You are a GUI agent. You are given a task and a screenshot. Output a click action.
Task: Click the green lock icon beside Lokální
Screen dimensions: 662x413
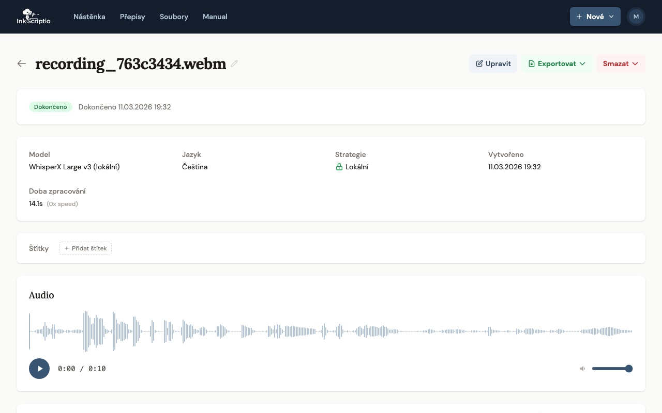pos(339,167)
